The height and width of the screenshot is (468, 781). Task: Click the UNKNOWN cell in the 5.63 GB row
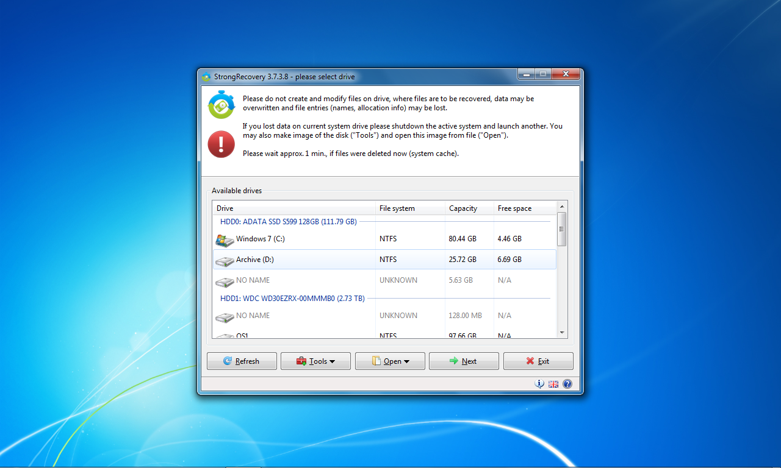pyautogui.click(x=398, y=280)
